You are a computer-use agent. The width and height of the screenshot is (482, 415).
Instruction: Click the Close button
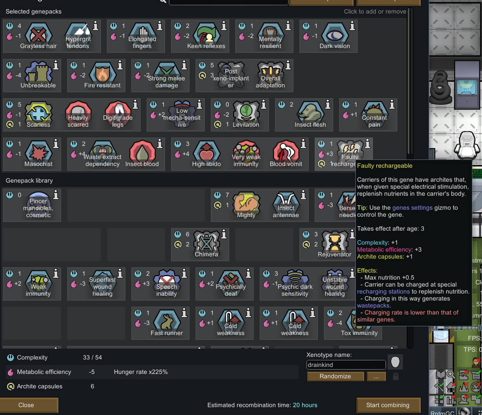[x=28, y=405]
